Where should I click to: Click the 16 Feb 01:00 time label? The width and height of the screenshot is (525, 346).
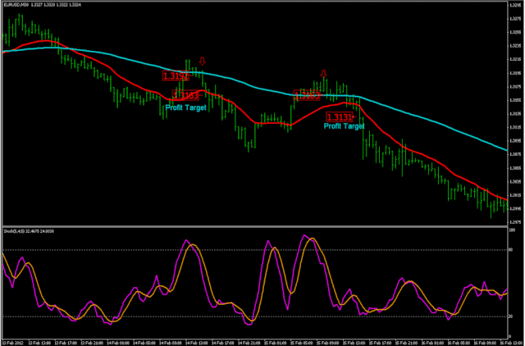click(x=433, y=343)
